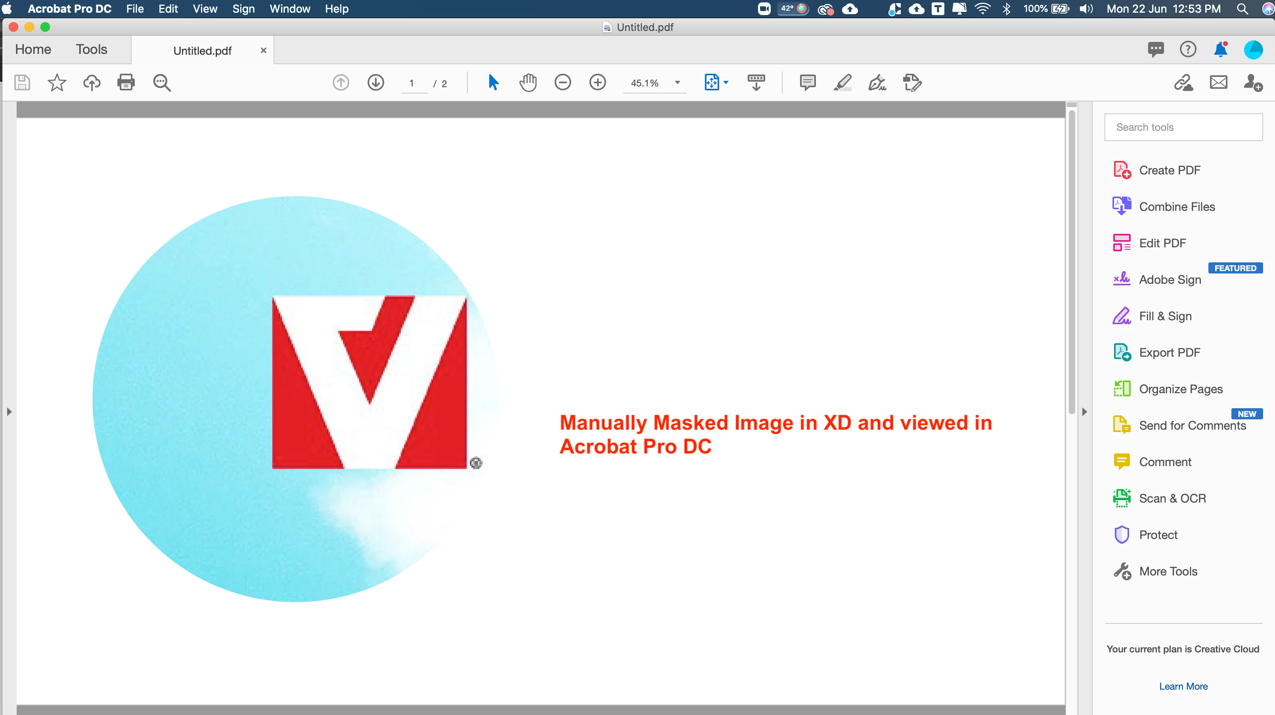Screen dimensions: 1275x715
Task: Go to next page arrow
Action: pyautogui.click(x=376, y=82)
